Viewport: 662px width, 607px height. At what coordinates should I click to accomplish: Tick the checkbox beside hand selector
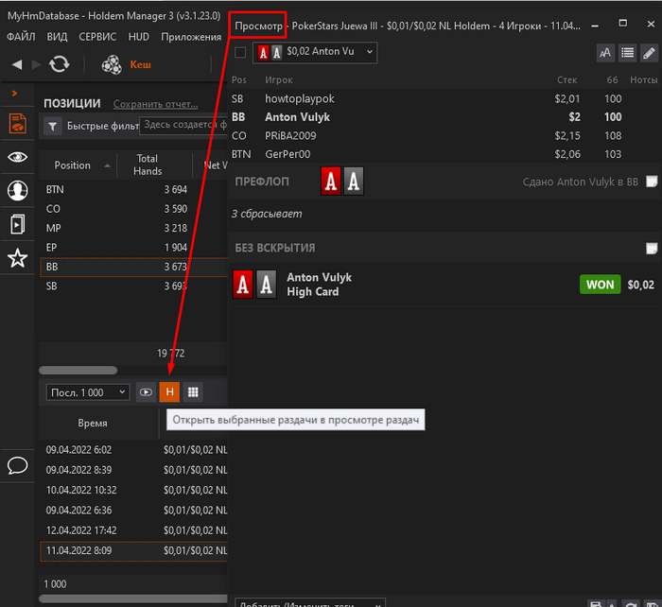pyautogui.click(x=240, y=53)
